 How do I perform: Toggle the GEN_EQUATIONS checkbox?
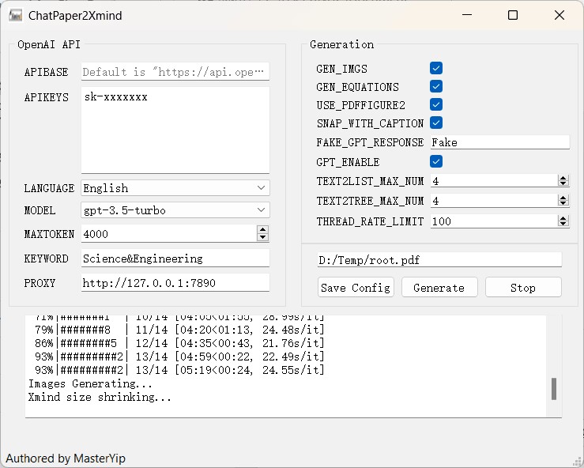436,86
